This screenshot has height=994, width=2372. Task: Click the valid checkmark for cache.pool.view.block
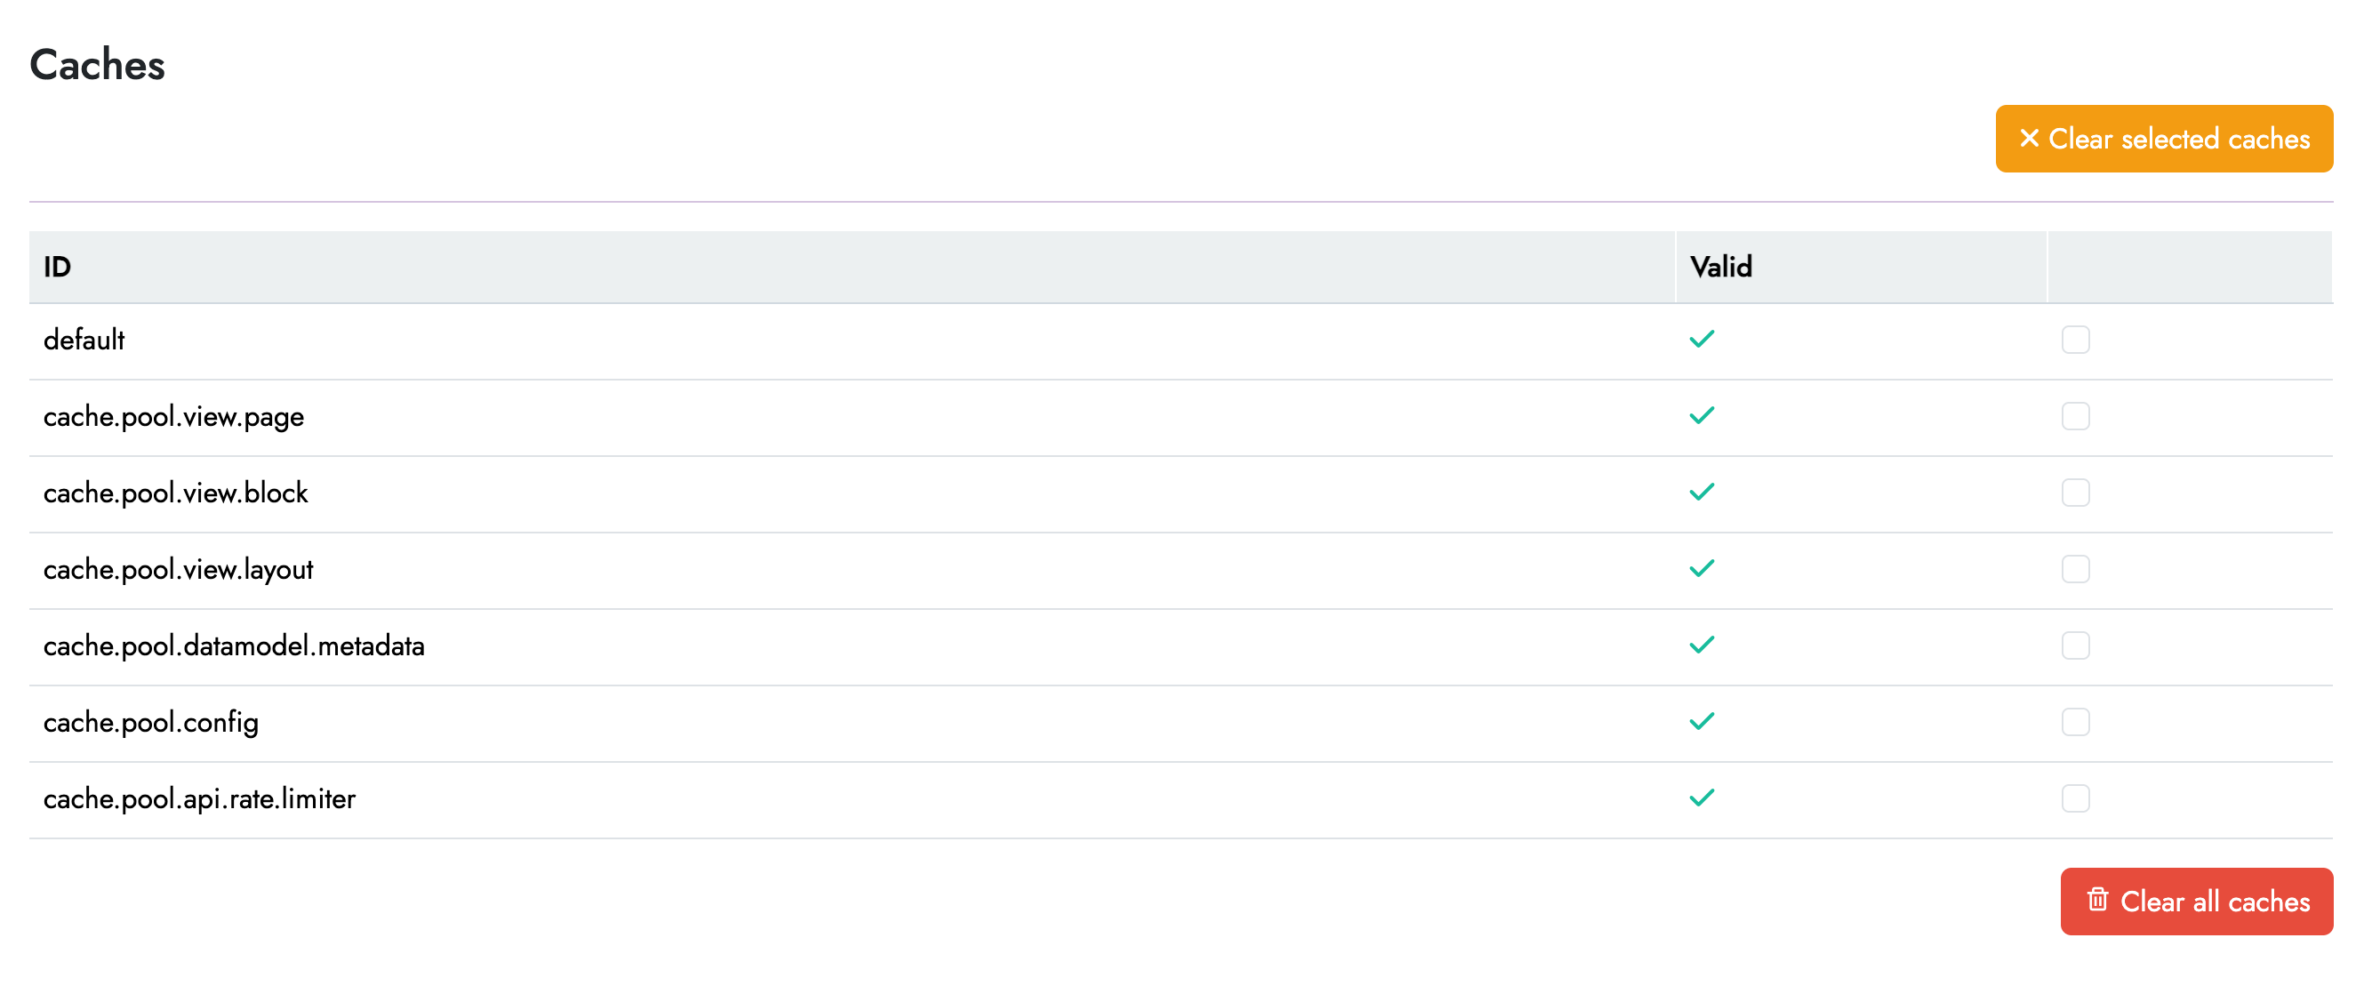1702,492
